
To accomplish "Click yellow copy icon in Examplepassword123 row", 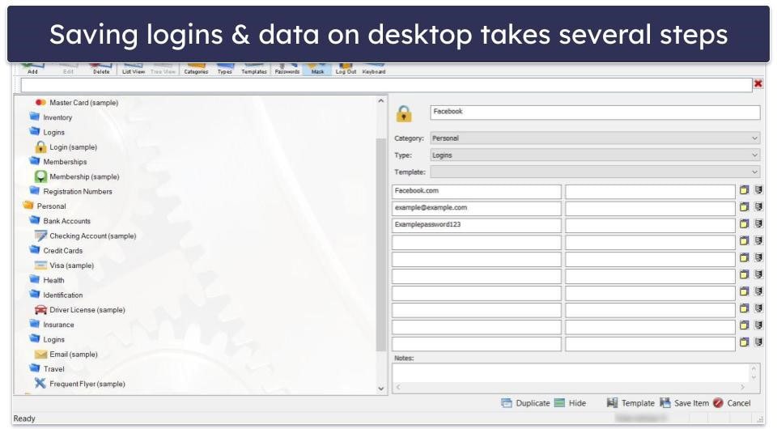I will pos(744,224).
